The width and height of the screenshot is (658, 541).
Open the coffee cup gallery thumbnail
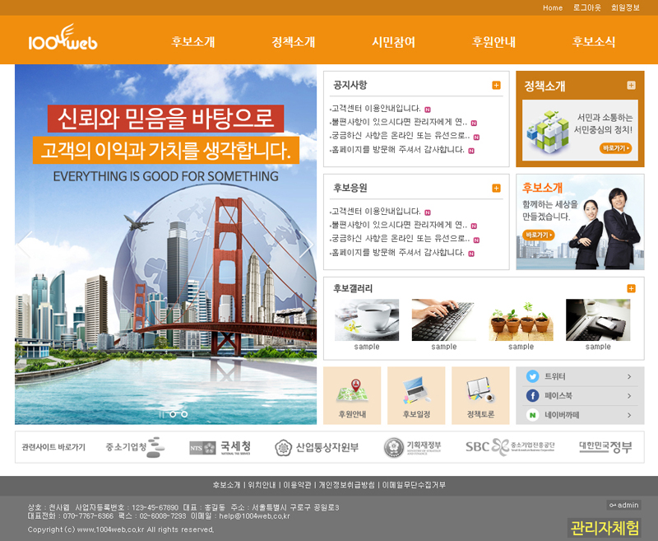367,320
